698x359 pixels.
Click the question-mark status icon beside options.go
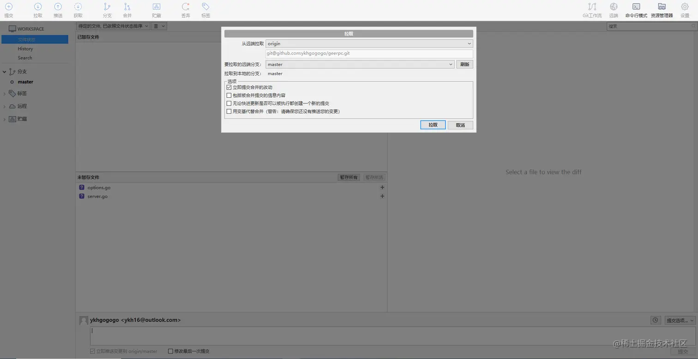[x=82, y=188]
